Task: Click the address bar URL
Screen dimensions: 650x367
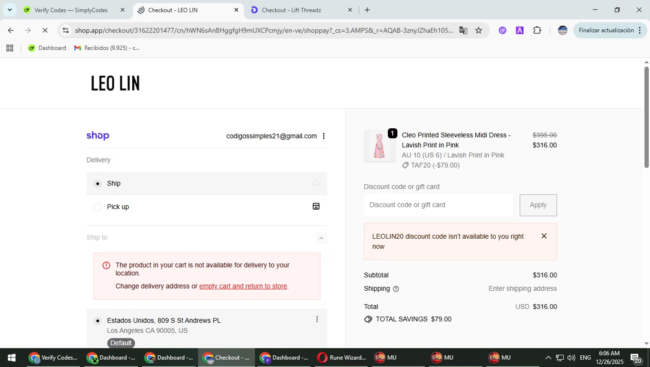Action: (x=264, y=30)
